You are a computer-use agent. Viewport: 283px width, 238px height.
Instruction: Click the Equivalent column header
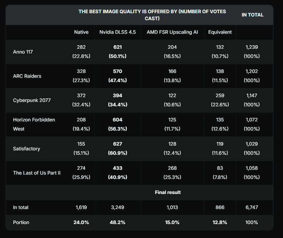tap(220, 32)
